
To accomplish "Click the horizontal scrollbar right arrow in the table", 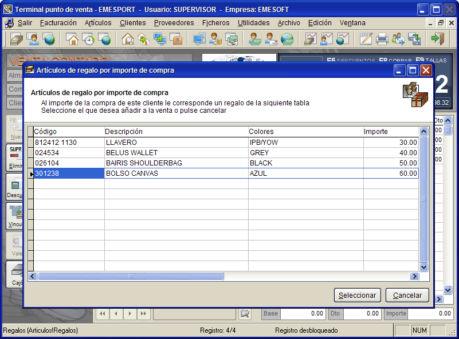I will tap(414, 277).
